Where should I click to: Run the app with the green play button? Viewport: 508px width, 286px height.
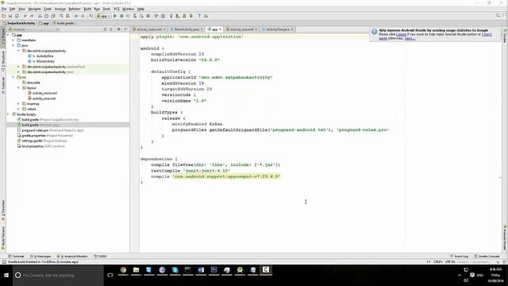pyautogui.click(x=115, y=16)
